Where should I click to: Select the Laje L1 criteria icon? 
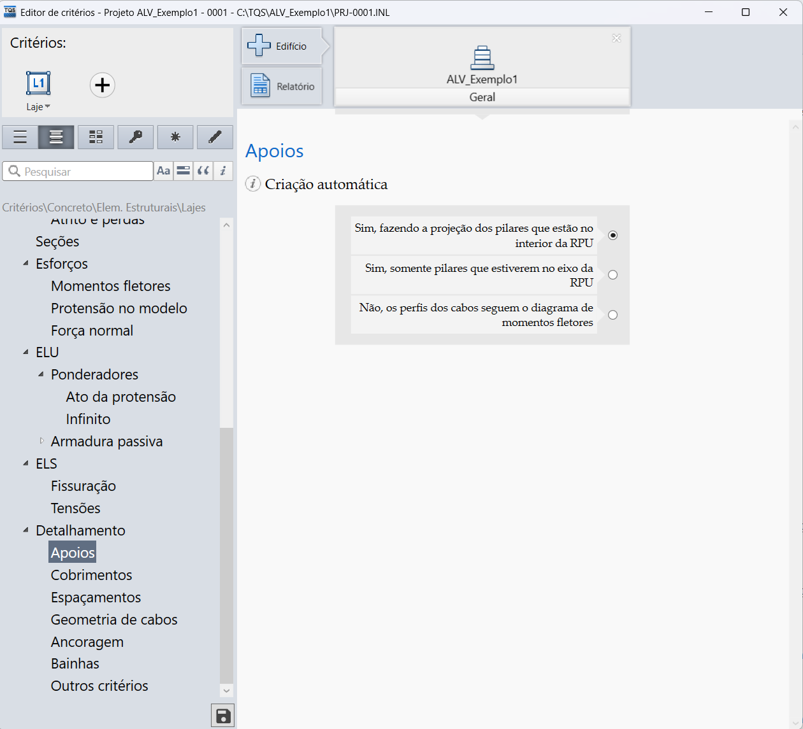point(38,83)
